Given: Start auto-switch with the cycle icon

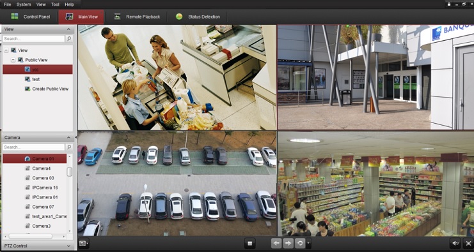Looking at the screenshot, I should pos(300,243).
